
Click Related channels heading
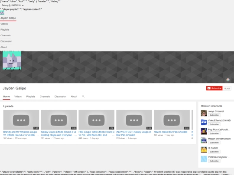(x=211, y=106)
